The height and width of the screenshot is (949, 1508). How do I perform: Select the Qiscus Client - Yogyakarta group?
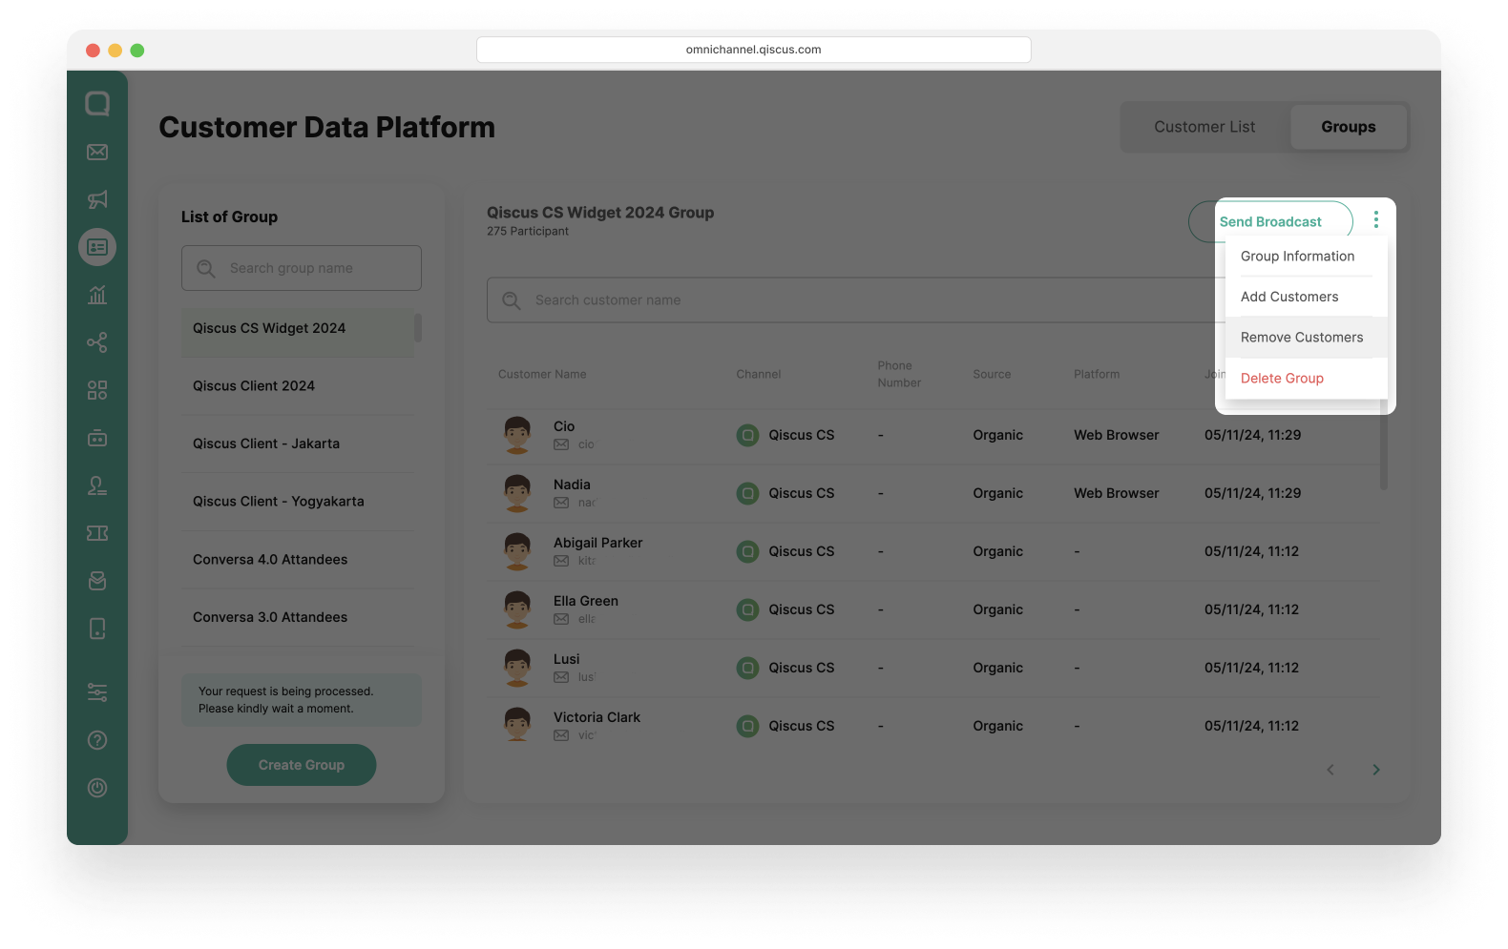click(x=298, y=502)
